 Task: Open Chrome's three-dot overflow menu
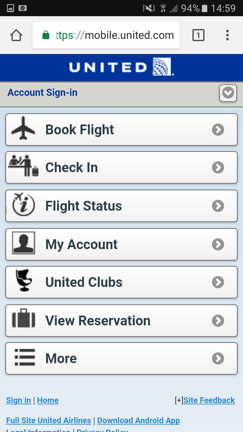point(227,35)
